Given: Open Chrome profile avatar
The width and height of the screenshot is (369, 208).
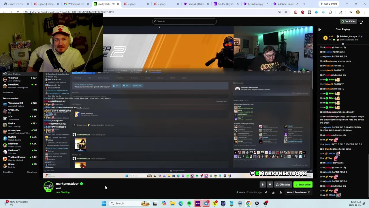Looking at the screenshot, I should click(358, 12).
